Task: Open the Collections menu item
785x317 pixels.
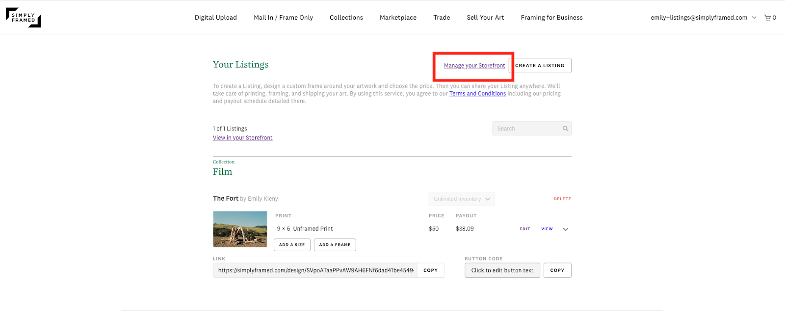Action: coord(346,18)
